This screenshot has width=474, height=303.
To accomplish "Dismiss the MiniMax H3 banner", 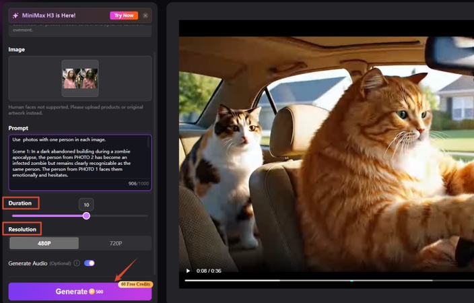I will [x=145, y=15].
